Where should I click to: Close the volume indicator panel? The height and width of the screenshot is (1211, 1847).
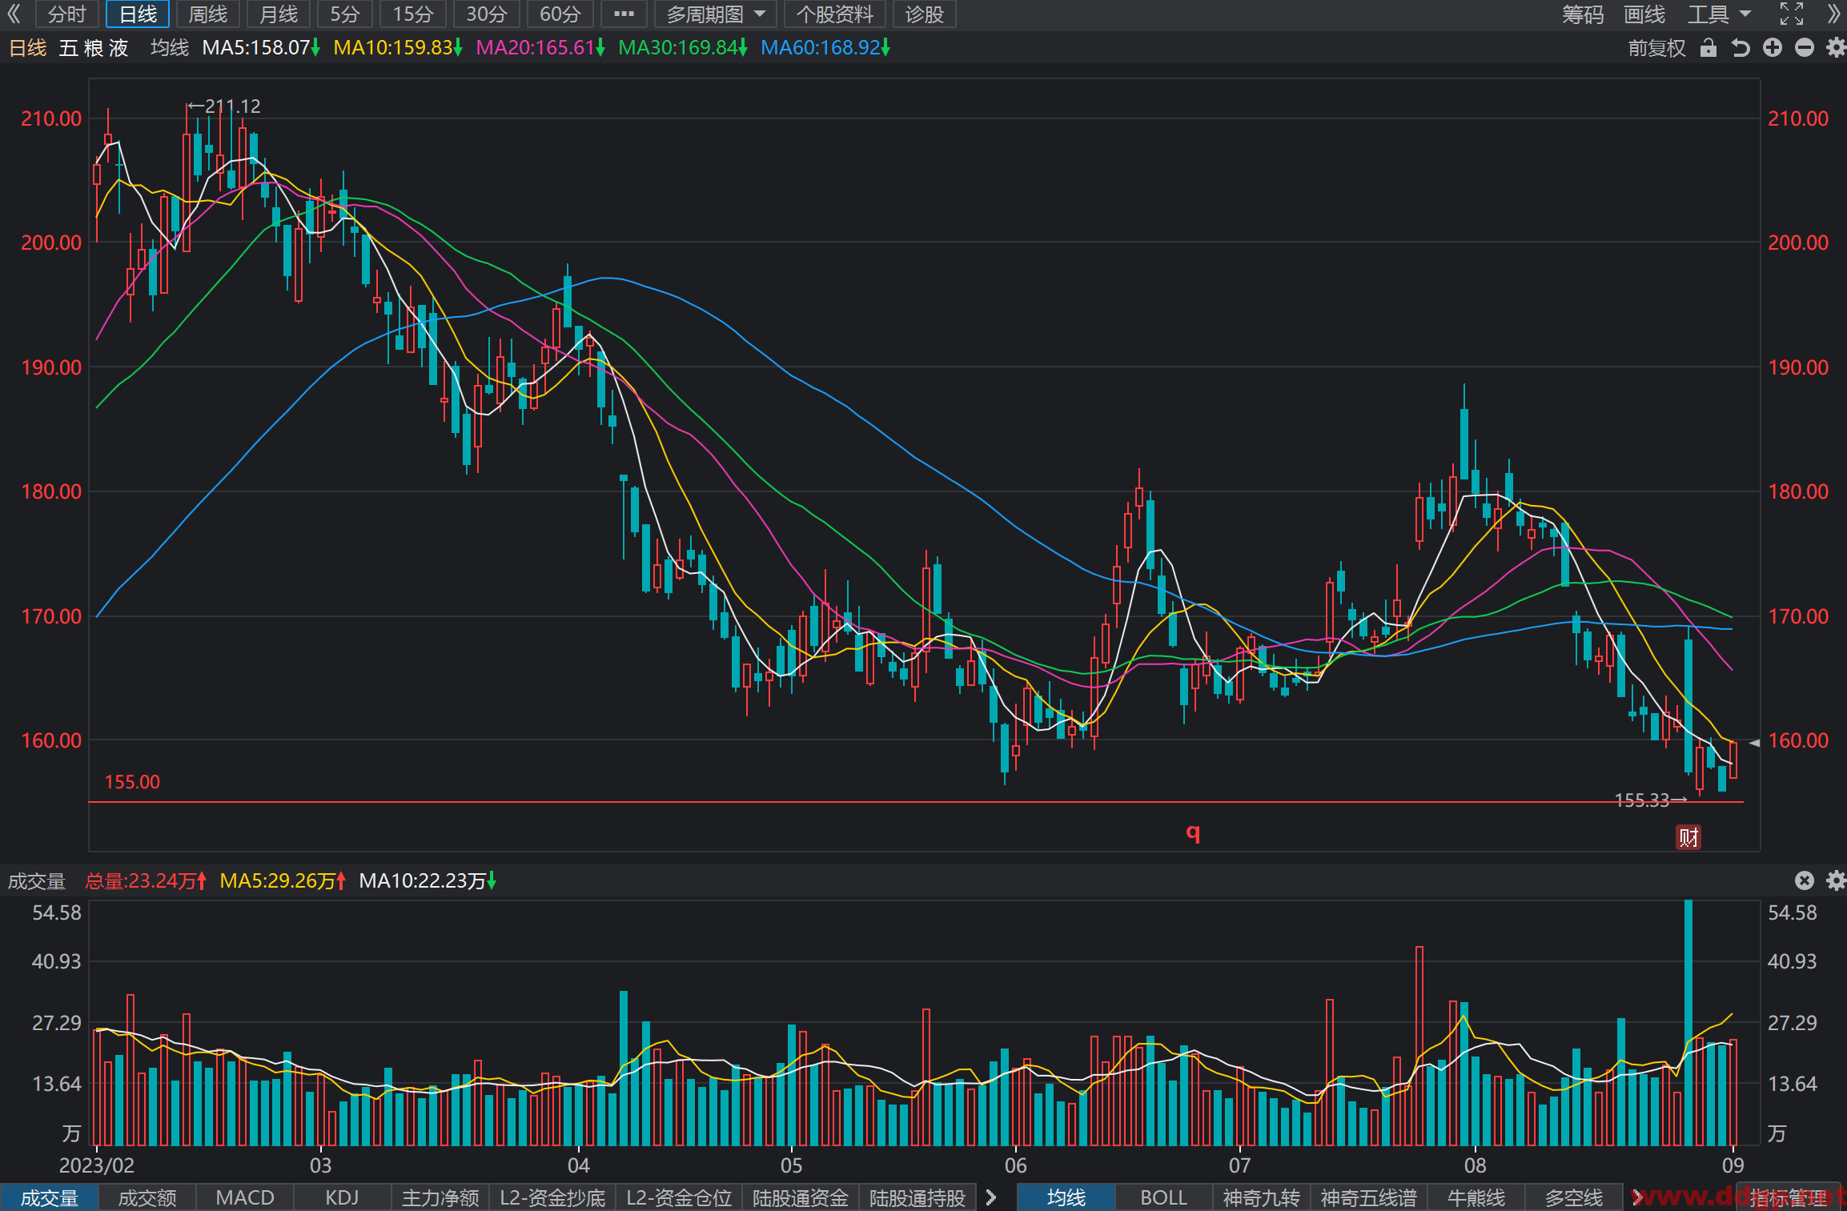[x=1804, y=880]
